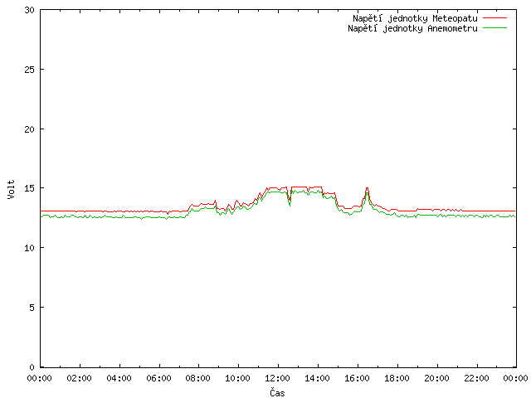531x398 pixels.
Task: Click the 02:00 time label
Action: point(80,378)
